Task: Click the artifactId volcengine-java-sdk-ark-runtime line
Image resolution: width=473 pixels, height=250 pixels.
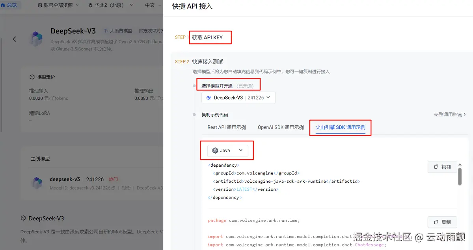Action: [x=287, y=181]
